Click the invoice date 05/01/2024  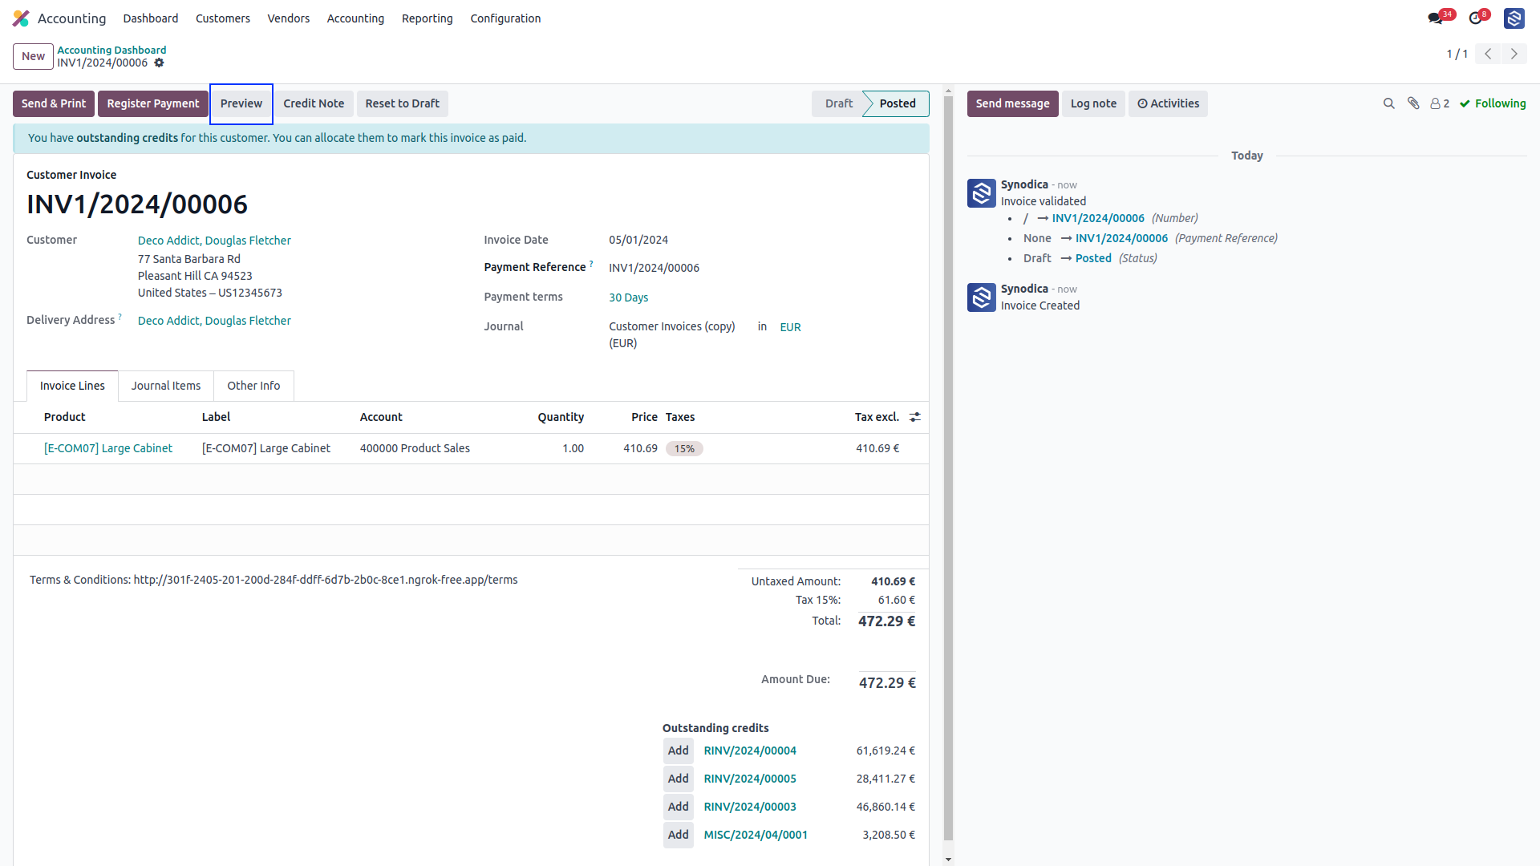click(x=638, y=240)
